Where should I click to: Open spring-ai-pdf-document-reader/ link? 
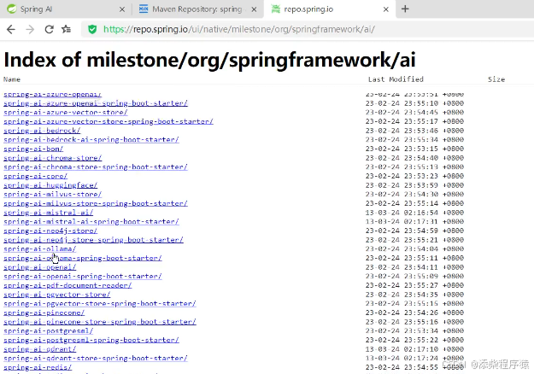click(x=67, y=285)
